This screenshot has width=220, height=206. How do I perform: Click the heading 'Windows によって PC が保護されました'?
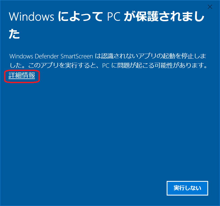pyautogui.click(x=106, y=25)
